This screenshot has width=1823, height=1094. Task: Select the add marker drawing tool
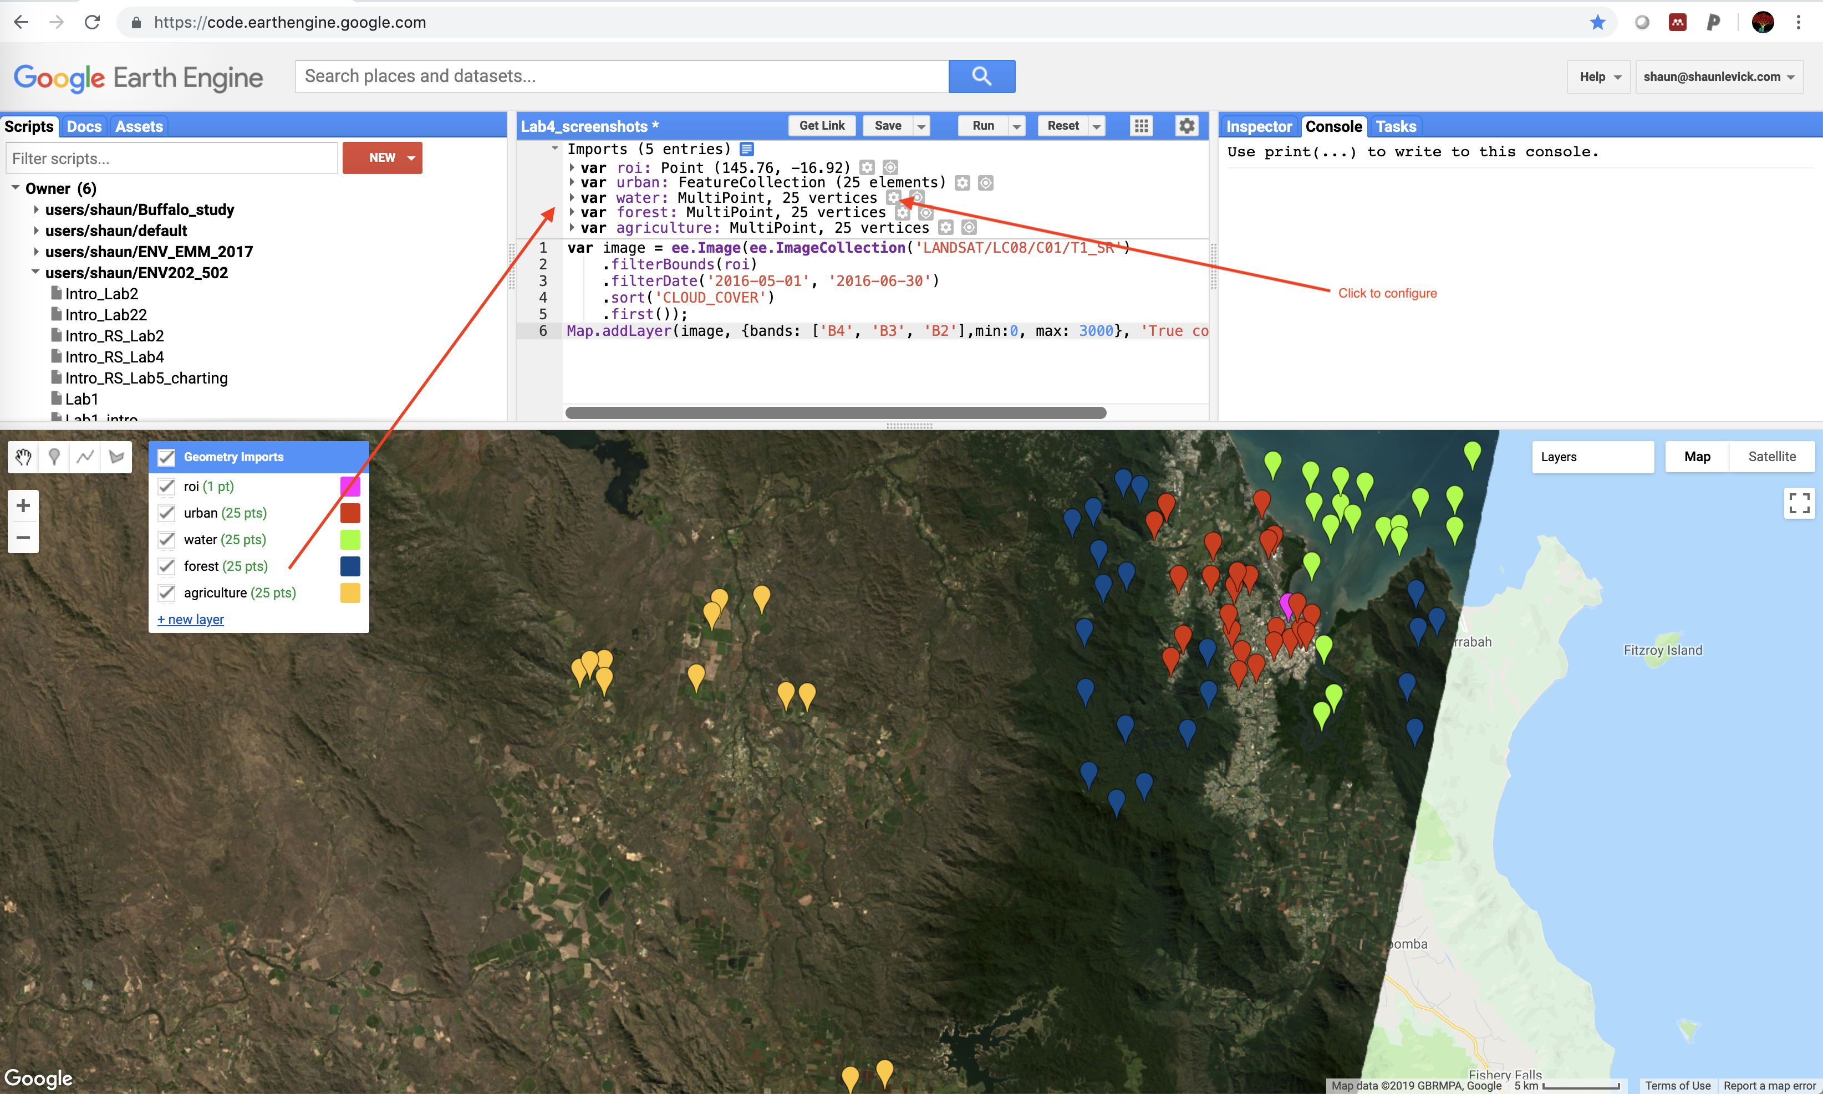coord(54,457)
